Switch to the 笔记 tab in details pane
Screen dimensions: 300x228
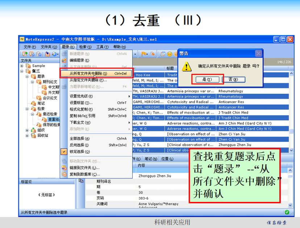click(x=150, y=159)
